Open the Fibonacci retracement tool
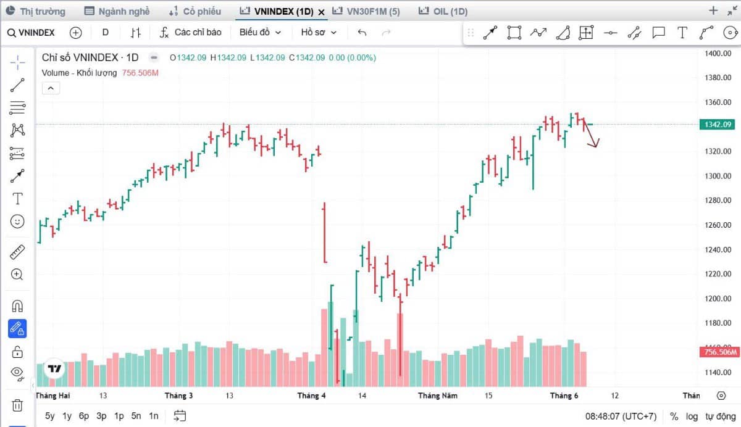Image resolution: width=741 pixels, height=427 pixels. (x=17, y=107)
